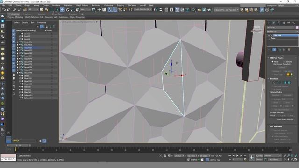The height and width of the screenshot is (168, 299).
Task: Select the Select and Link tool
Action: click(x=14, y=10)
